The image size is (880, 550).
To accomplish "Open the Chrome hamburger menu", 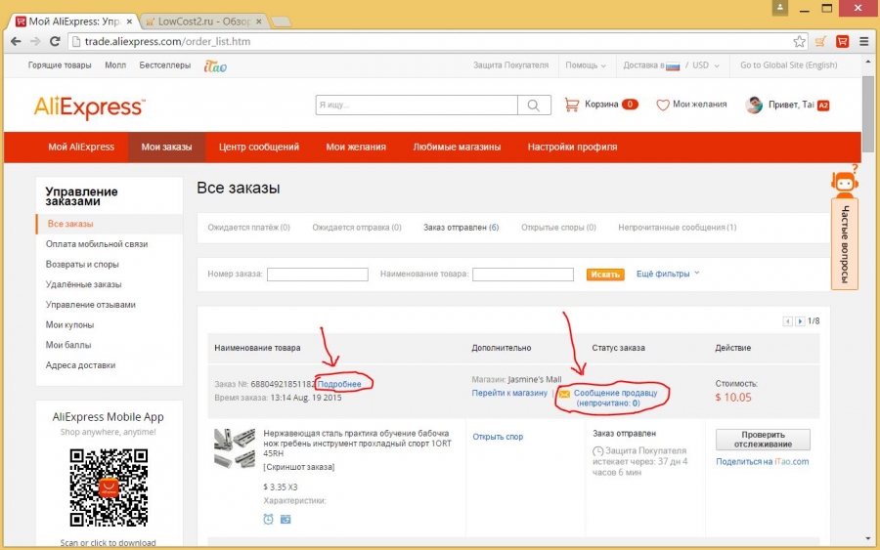I will click(x=863, y=41).
